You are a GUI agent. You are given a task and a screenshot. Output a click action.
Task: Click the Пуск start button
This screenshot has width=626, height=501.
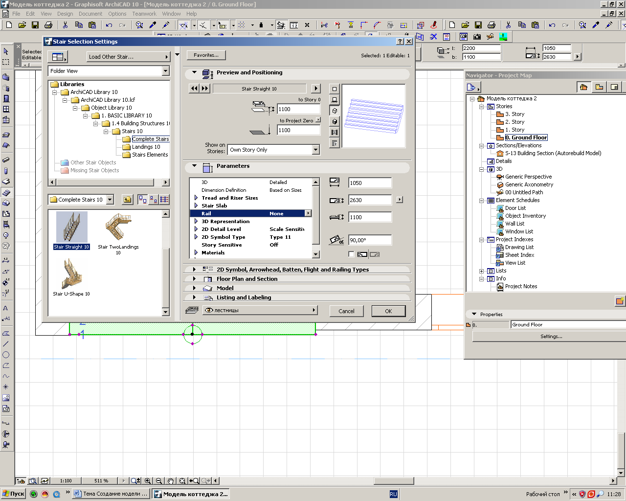[x=13, y=494]
